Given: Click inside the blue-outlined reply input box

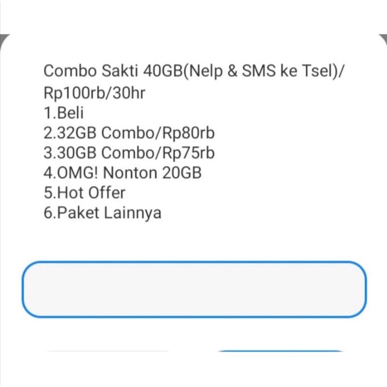Looking at the screenshot, I should [x=193, y=289].
